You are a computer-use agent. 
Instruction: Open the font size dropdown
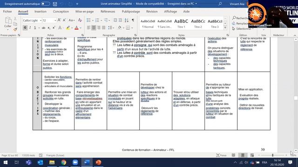tap(55, 20)
